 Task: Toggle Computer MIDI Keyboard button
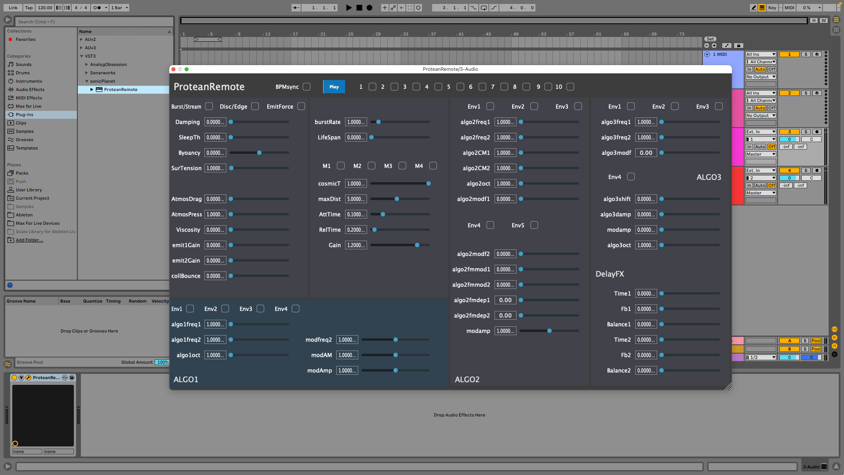click(x=762, y=7)
